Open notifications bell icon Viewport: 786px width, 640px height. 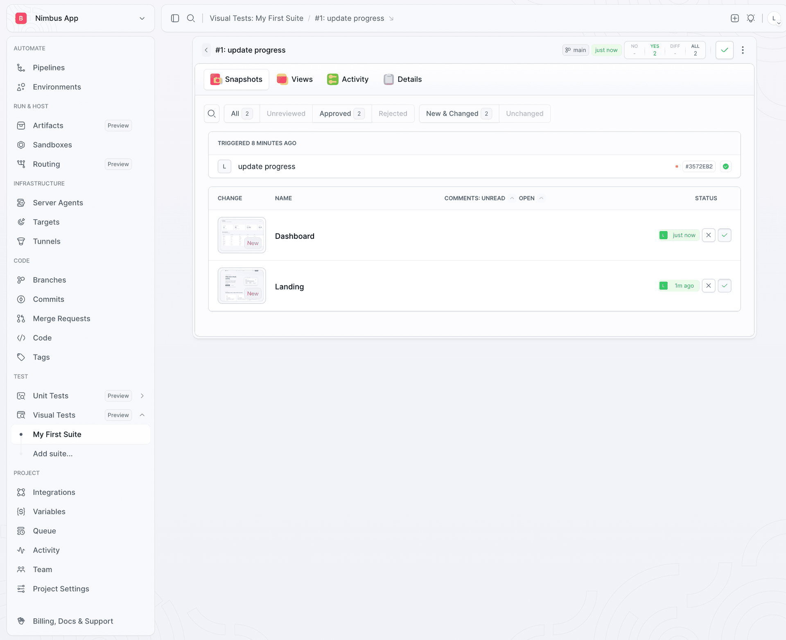[x=751, y=18]
